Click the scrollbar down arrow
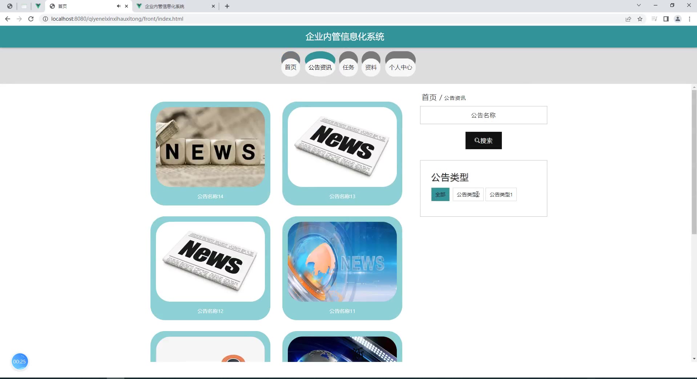This screenshot has width=697, height=379. click(x=694, y=359)
